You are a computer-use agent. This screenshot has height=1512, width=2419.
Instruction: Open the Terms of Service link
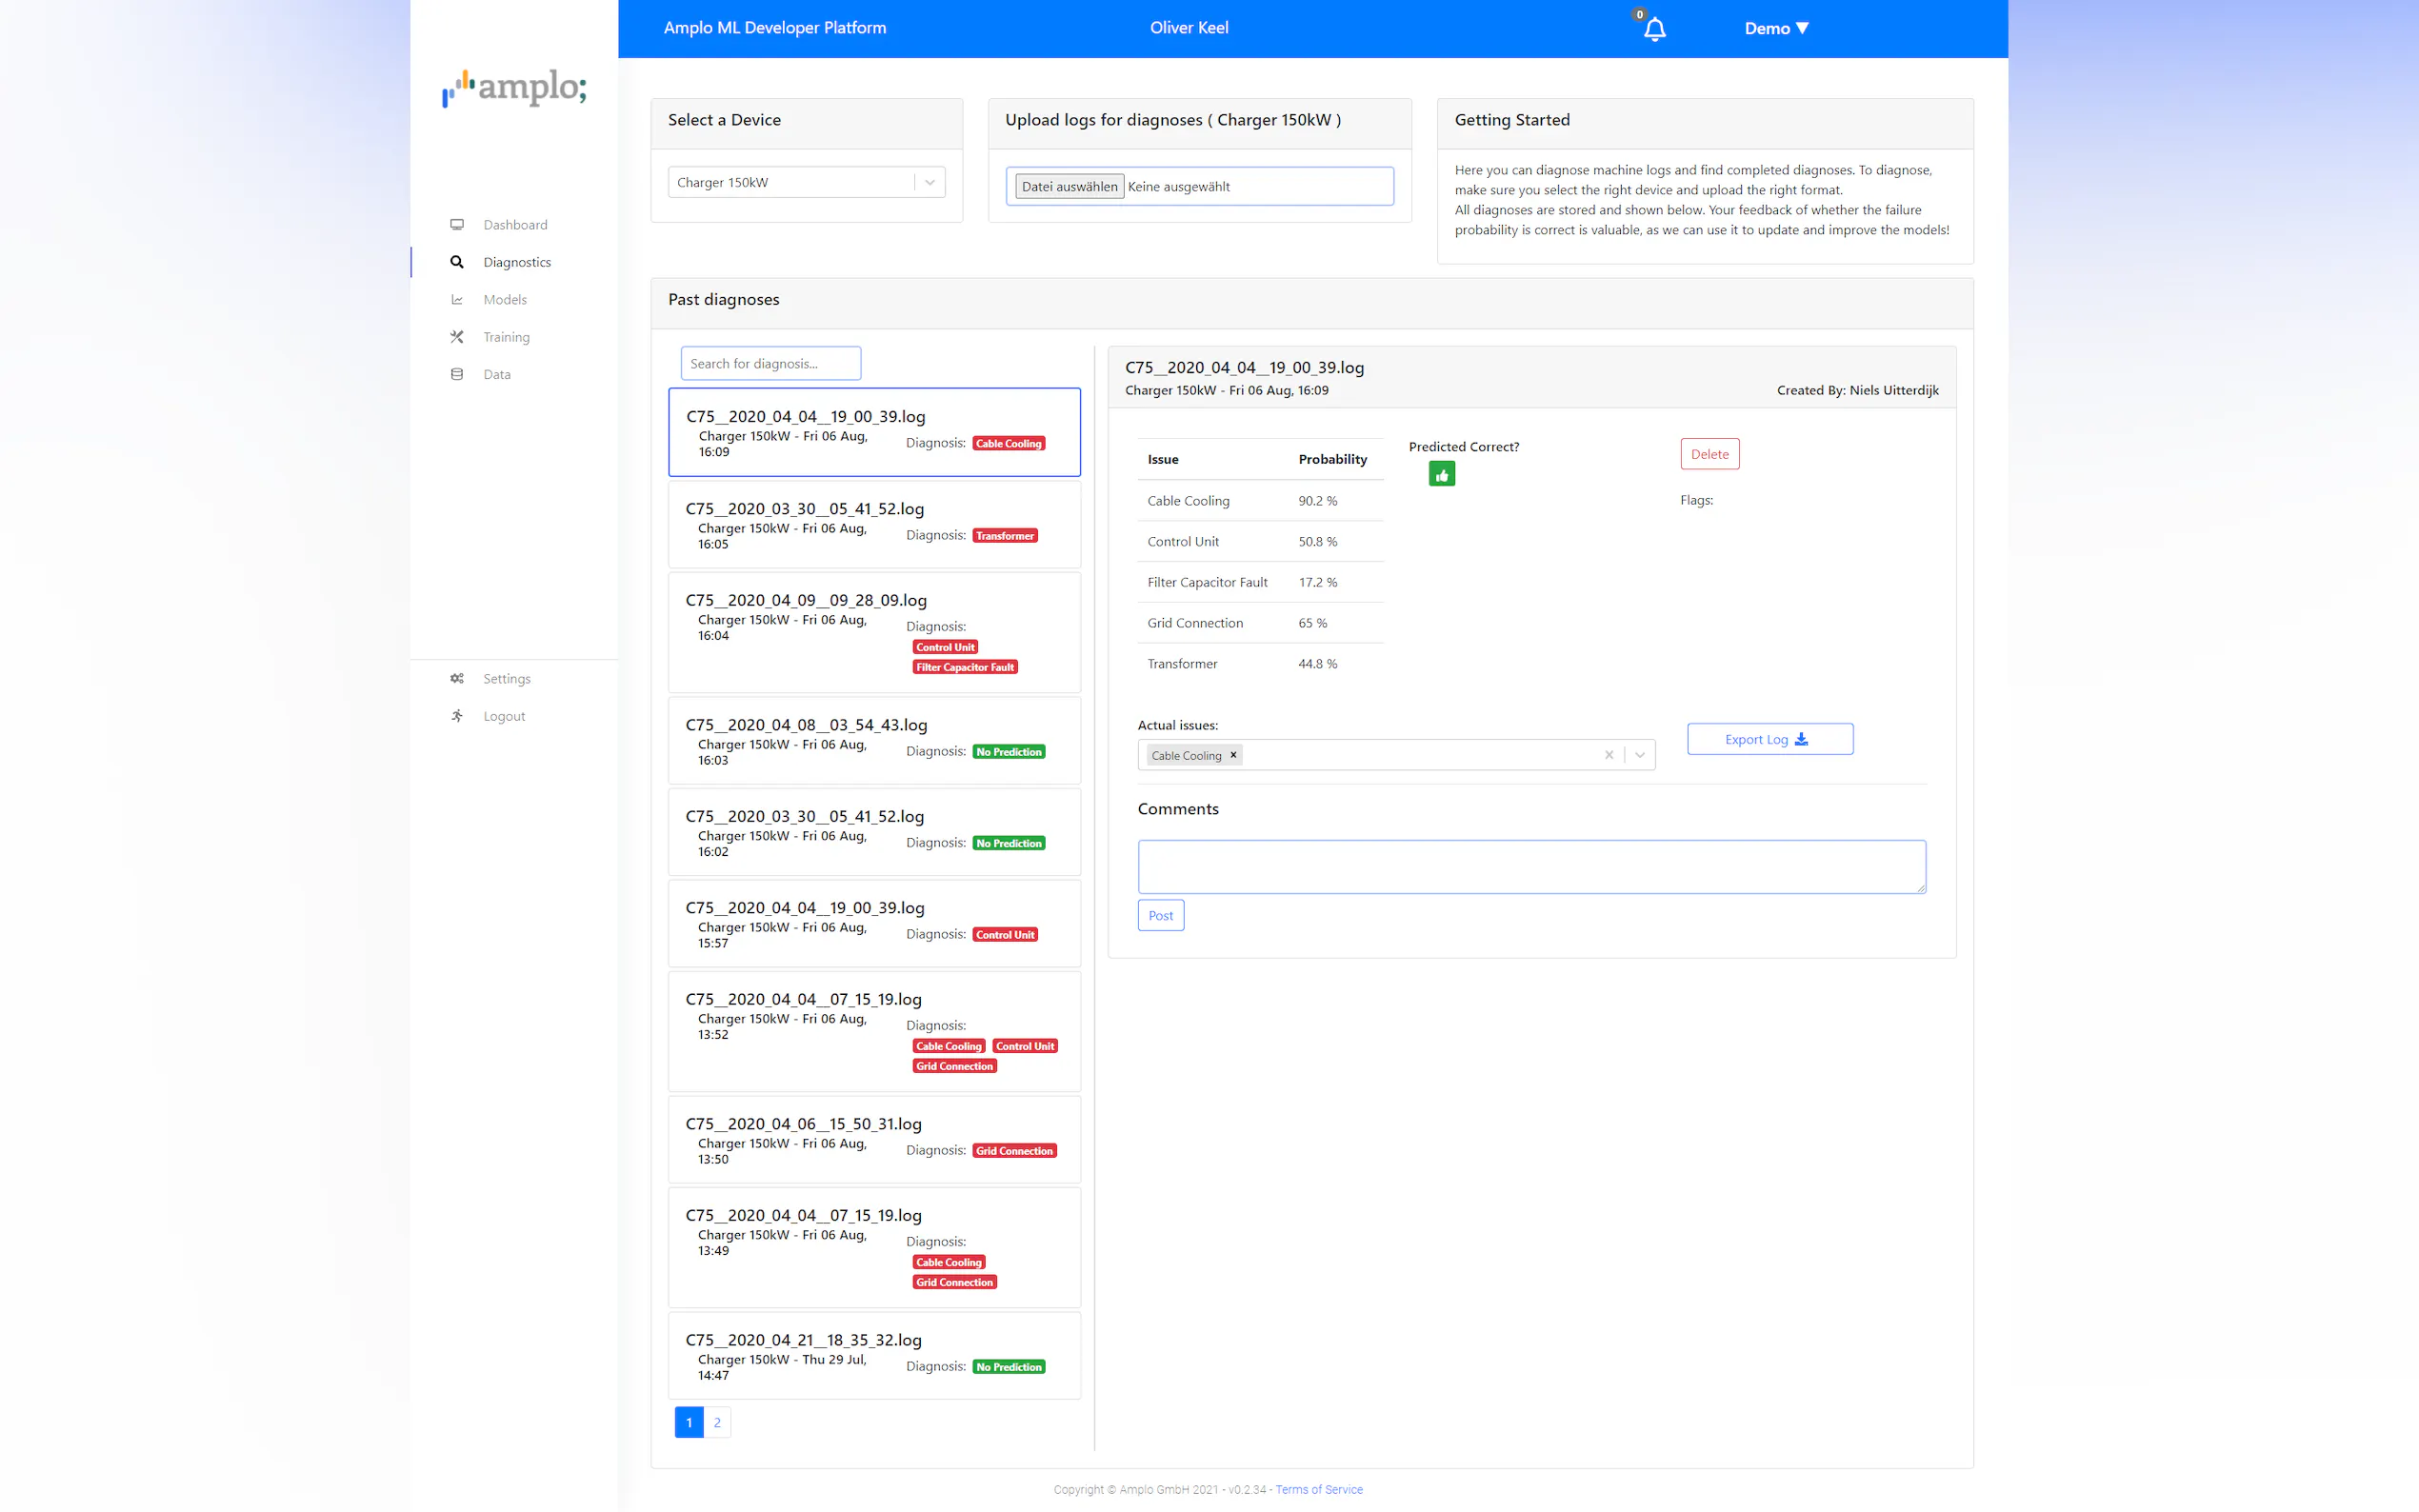pos(1318,1489)
